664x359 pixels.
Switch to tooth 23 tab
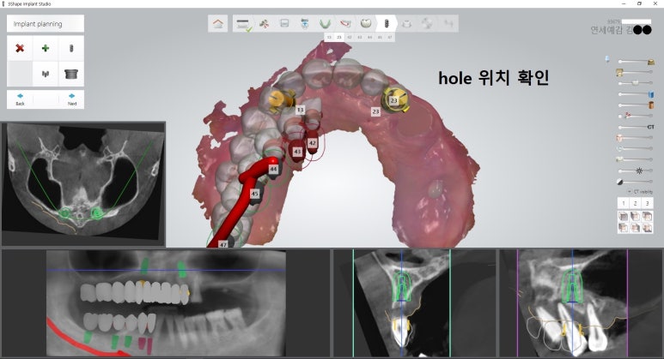point(339,37)
